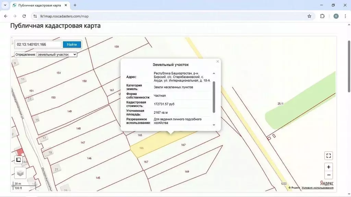The height and width of the screenshot is (197, 351).
Task: Zoom out on the cadastral map
Action: click(x=328, y=175)
